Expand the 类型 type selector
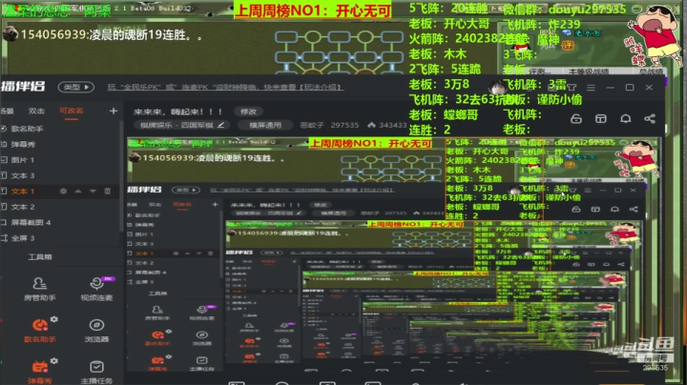 click(x=75, y=87)
